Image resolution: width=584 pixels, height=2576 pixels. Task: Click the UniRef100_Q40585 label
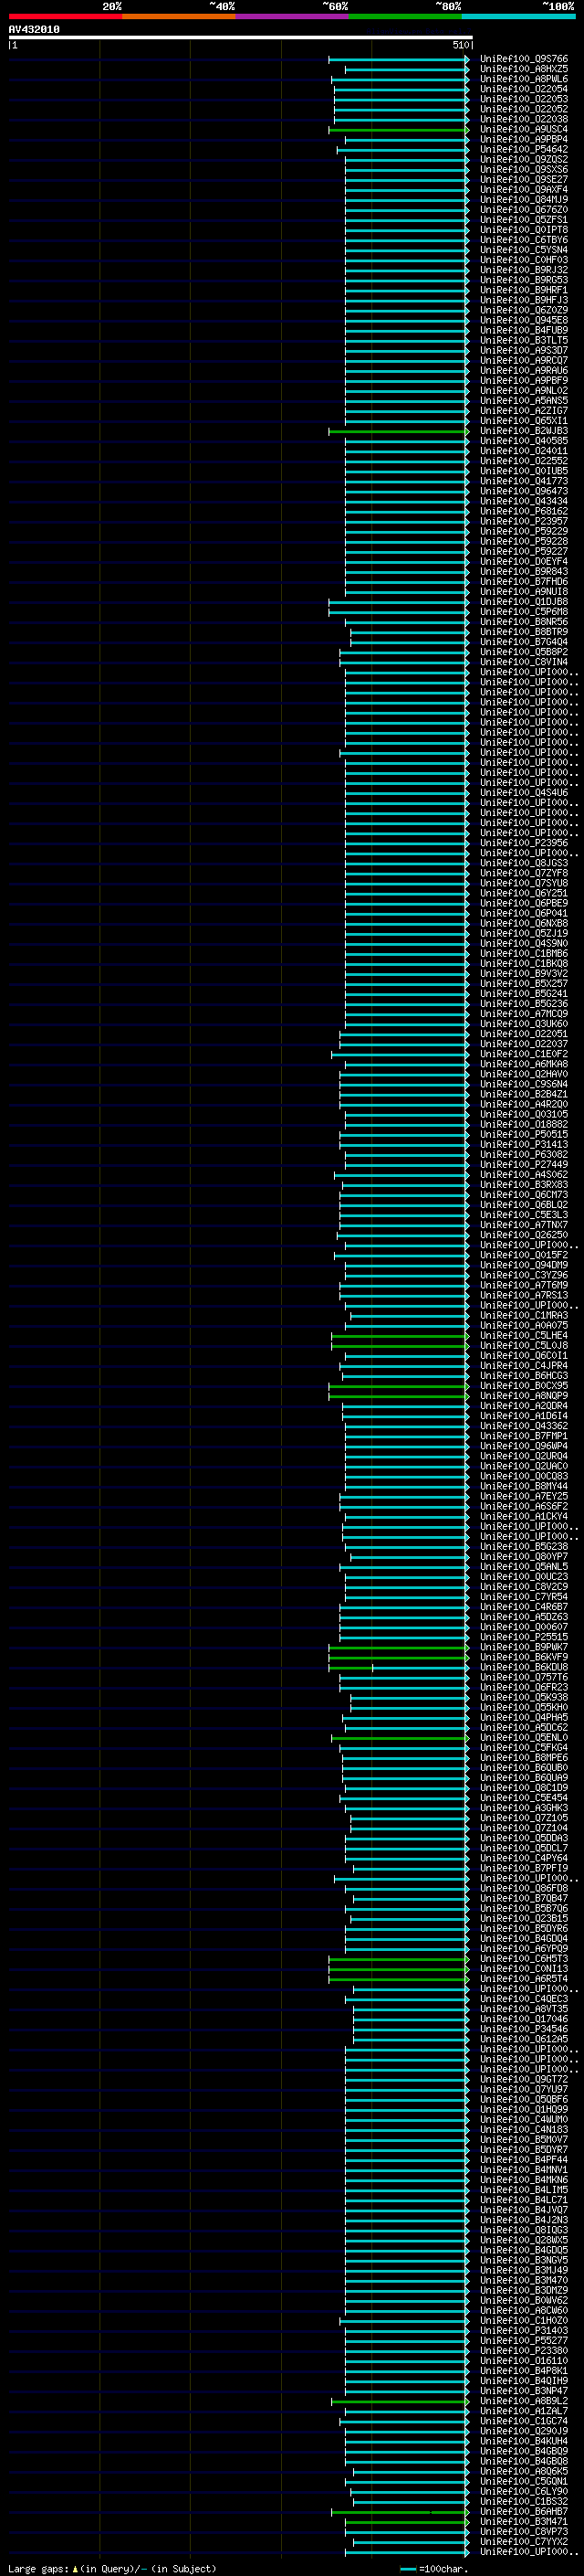click(x=523, y=441)
